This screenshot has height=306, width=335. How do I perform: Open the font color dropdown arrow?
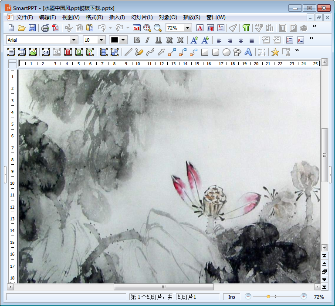coord(123,40)
